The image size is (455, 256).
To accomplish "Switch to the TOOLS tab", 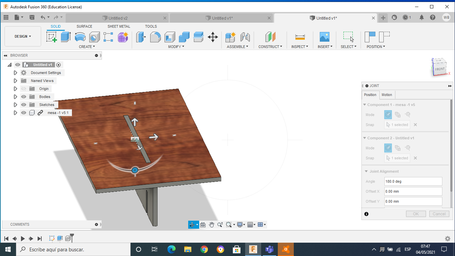I will tap(151, 26).
